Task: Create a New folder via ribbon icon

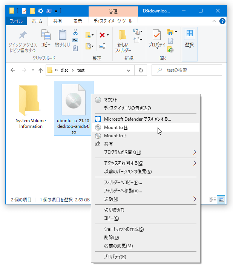Action: pos(123,35)
